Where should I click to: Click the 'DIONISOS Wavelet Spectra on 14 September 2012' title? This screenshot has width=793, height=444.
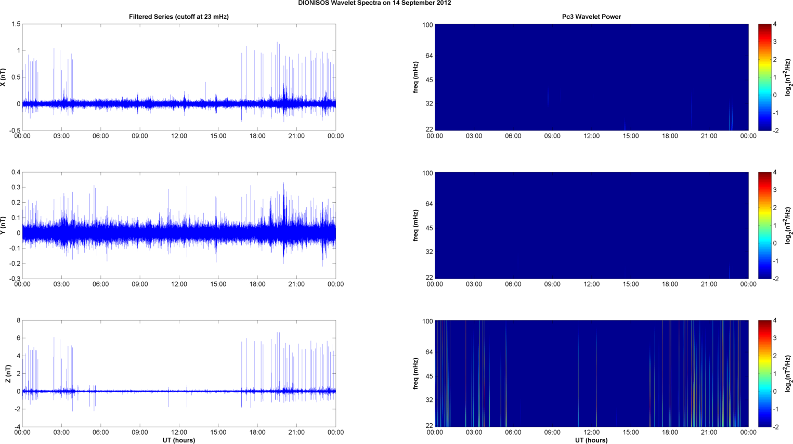tap(374, 3)
